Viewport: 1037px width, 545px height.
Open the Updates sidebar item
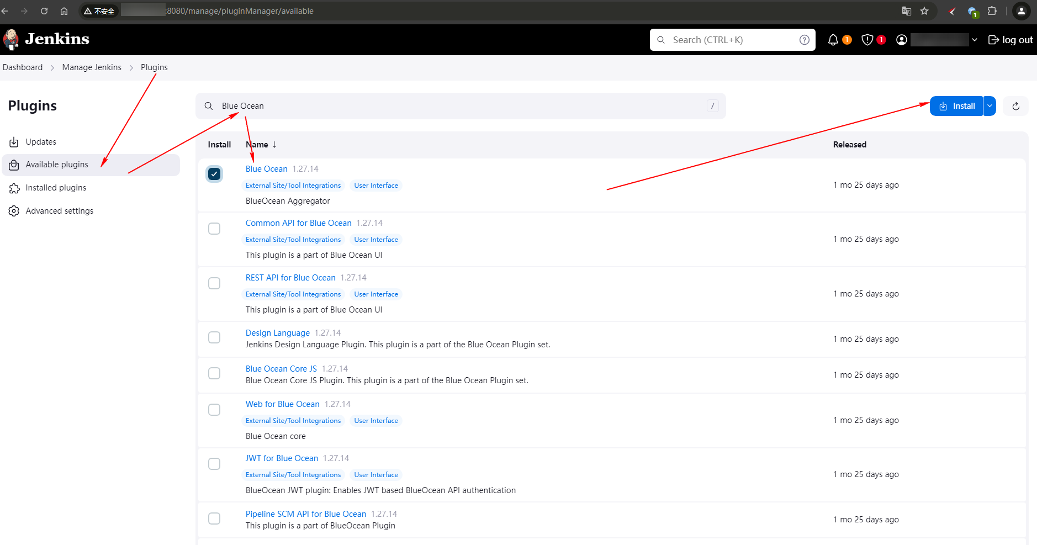coord(91,142)
